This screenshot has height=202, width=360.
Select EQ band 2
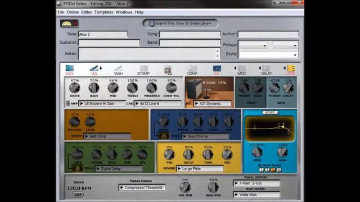[x=267, y=170]
